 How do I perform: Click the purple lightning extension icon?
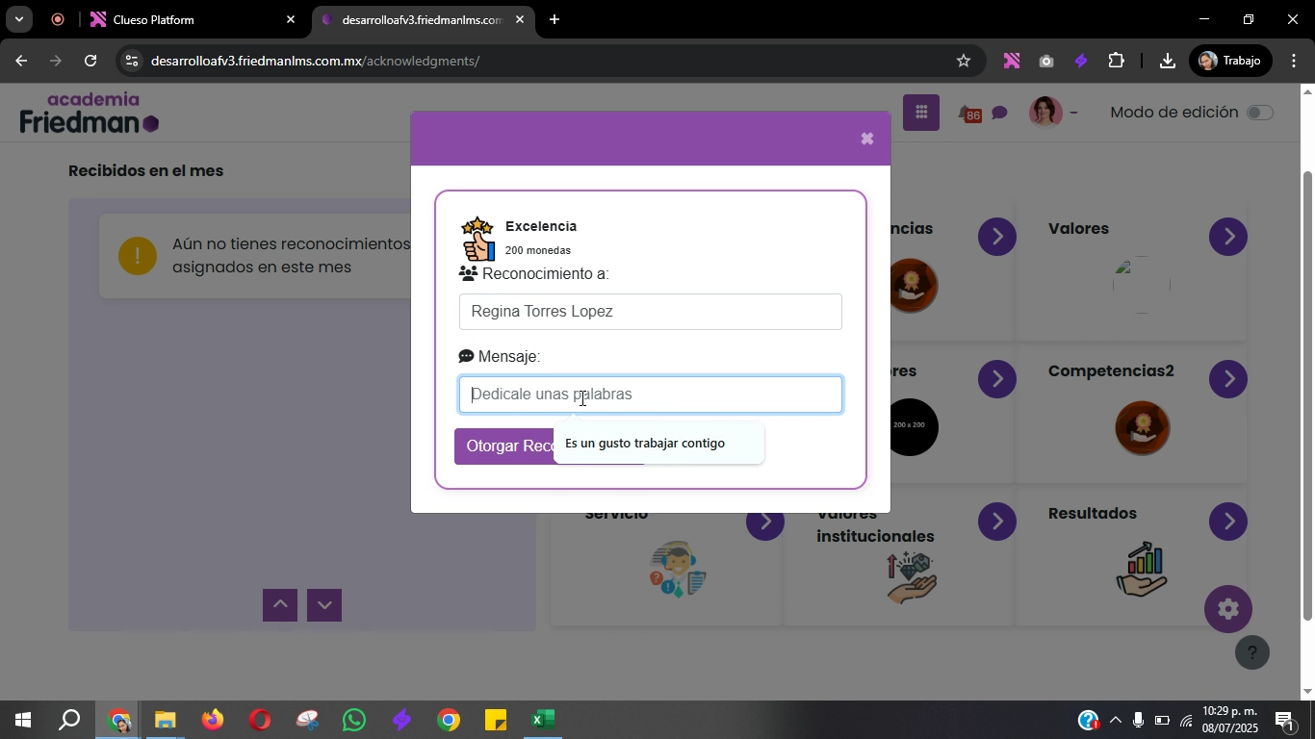(1081, 61)
